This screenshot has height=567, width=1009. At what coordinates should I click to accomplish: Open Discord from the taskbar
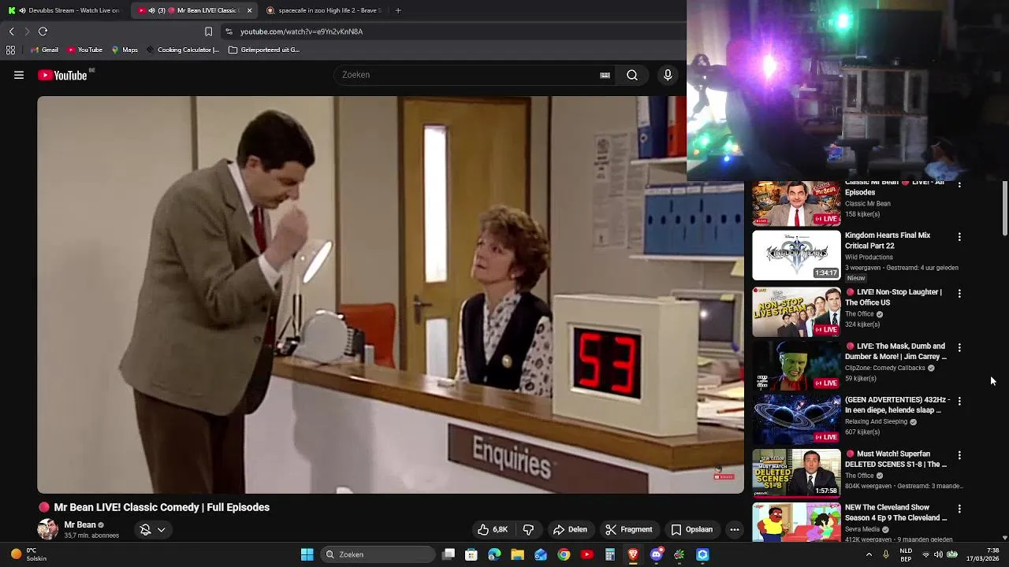(x=657, y=554)
